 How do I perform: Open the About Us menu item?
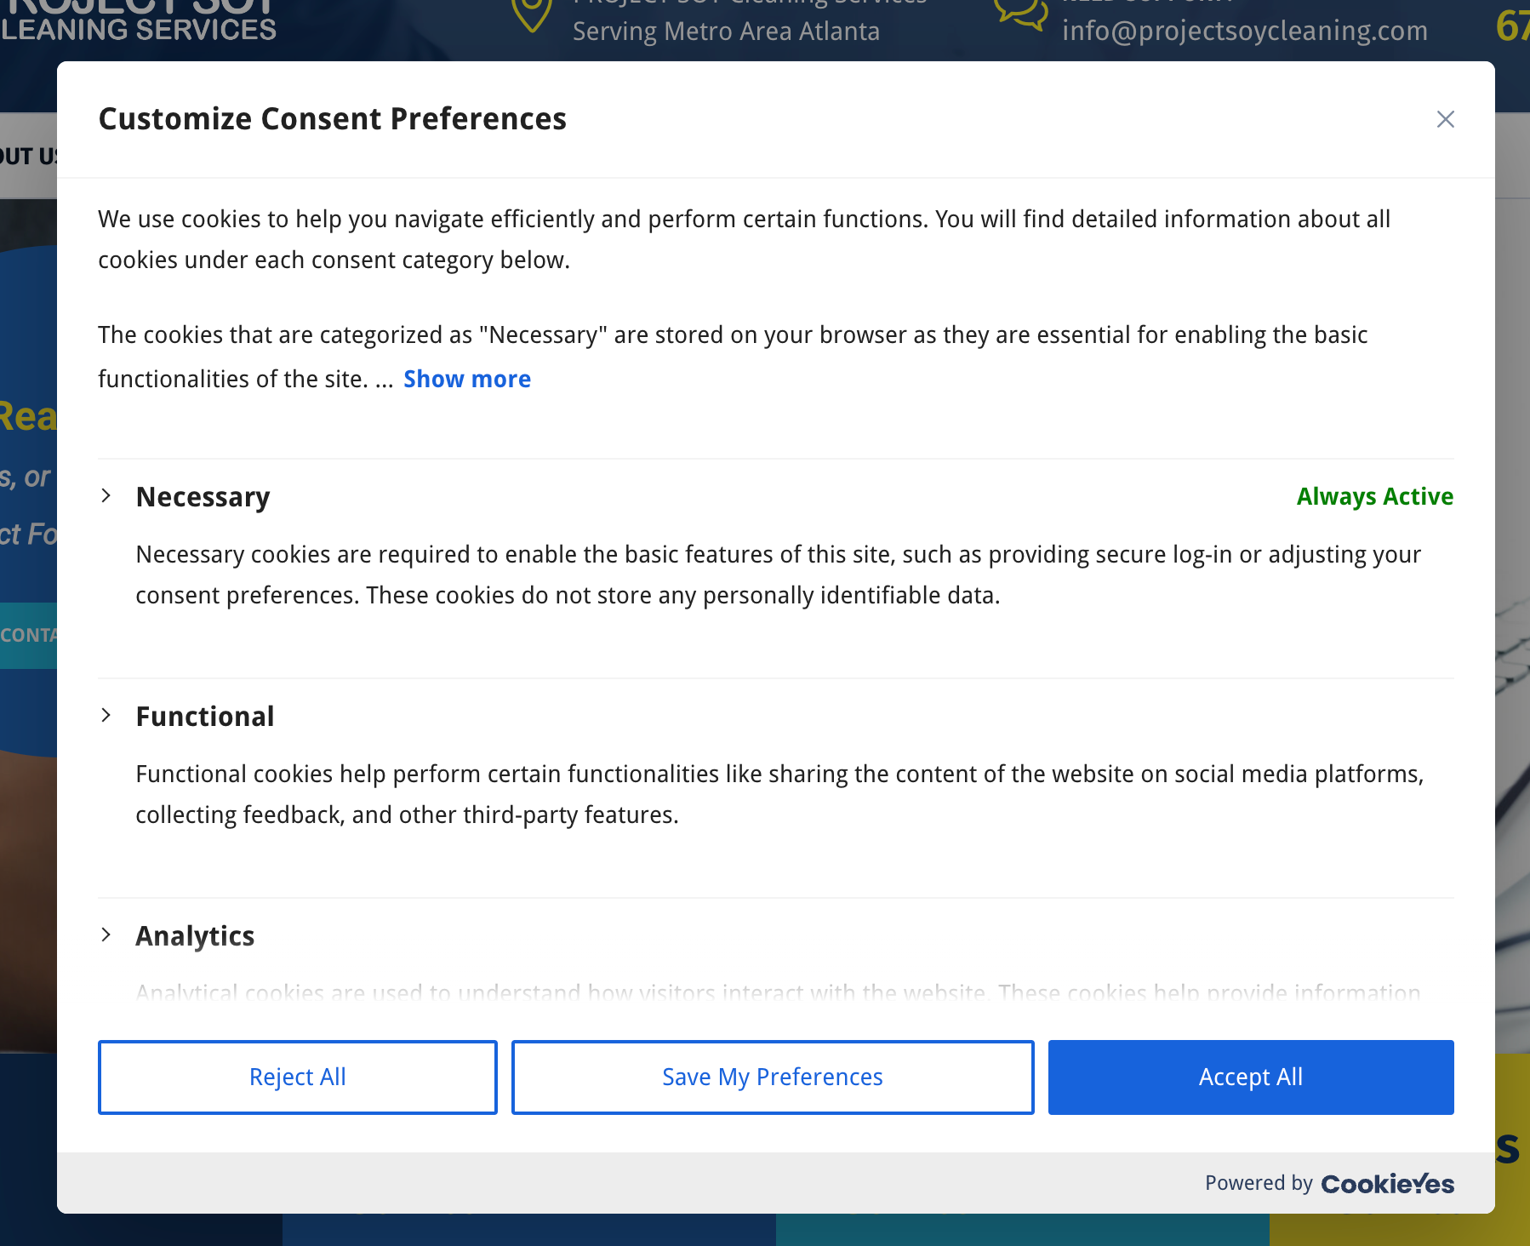coord(28,157)
